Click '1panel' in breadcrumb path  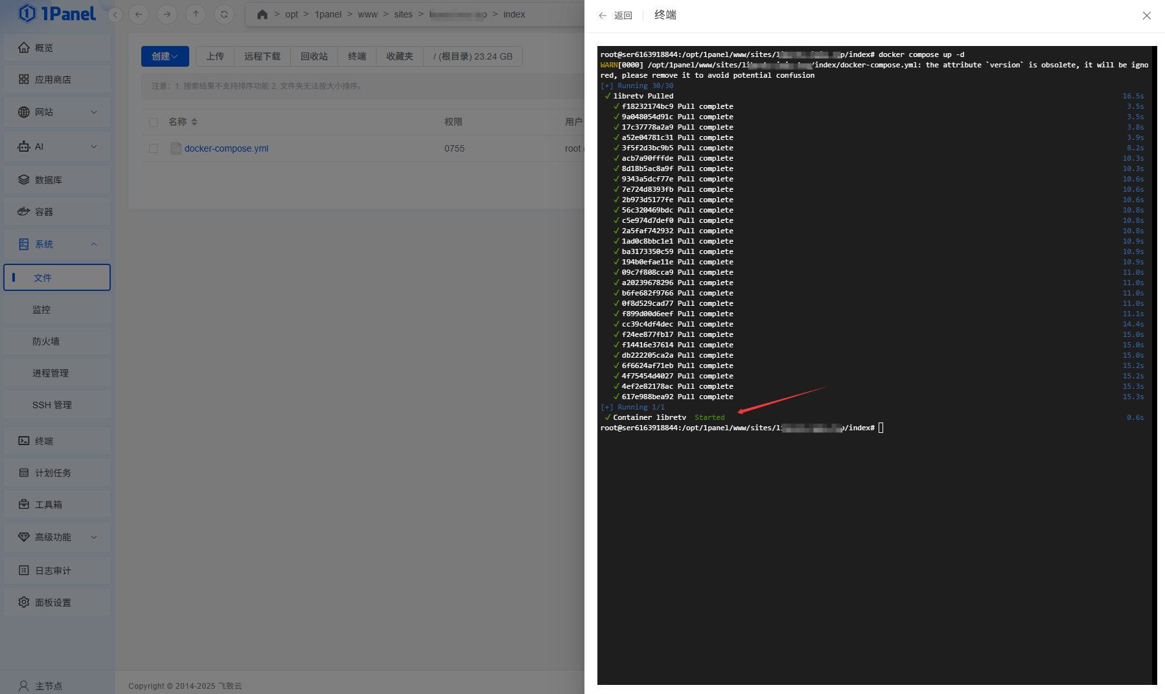pos(328,14)
